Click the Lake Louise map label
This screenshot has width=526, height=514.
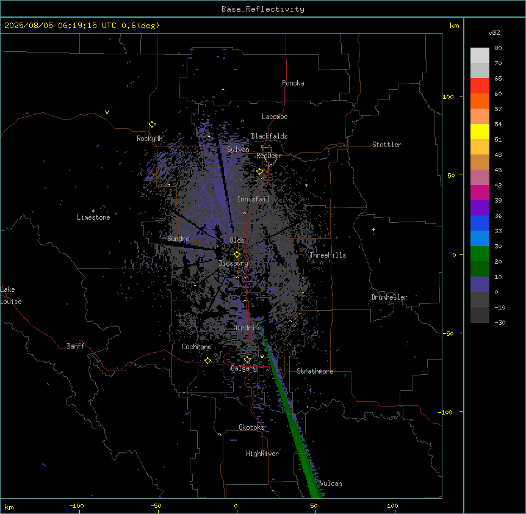[x=11, y=295]
